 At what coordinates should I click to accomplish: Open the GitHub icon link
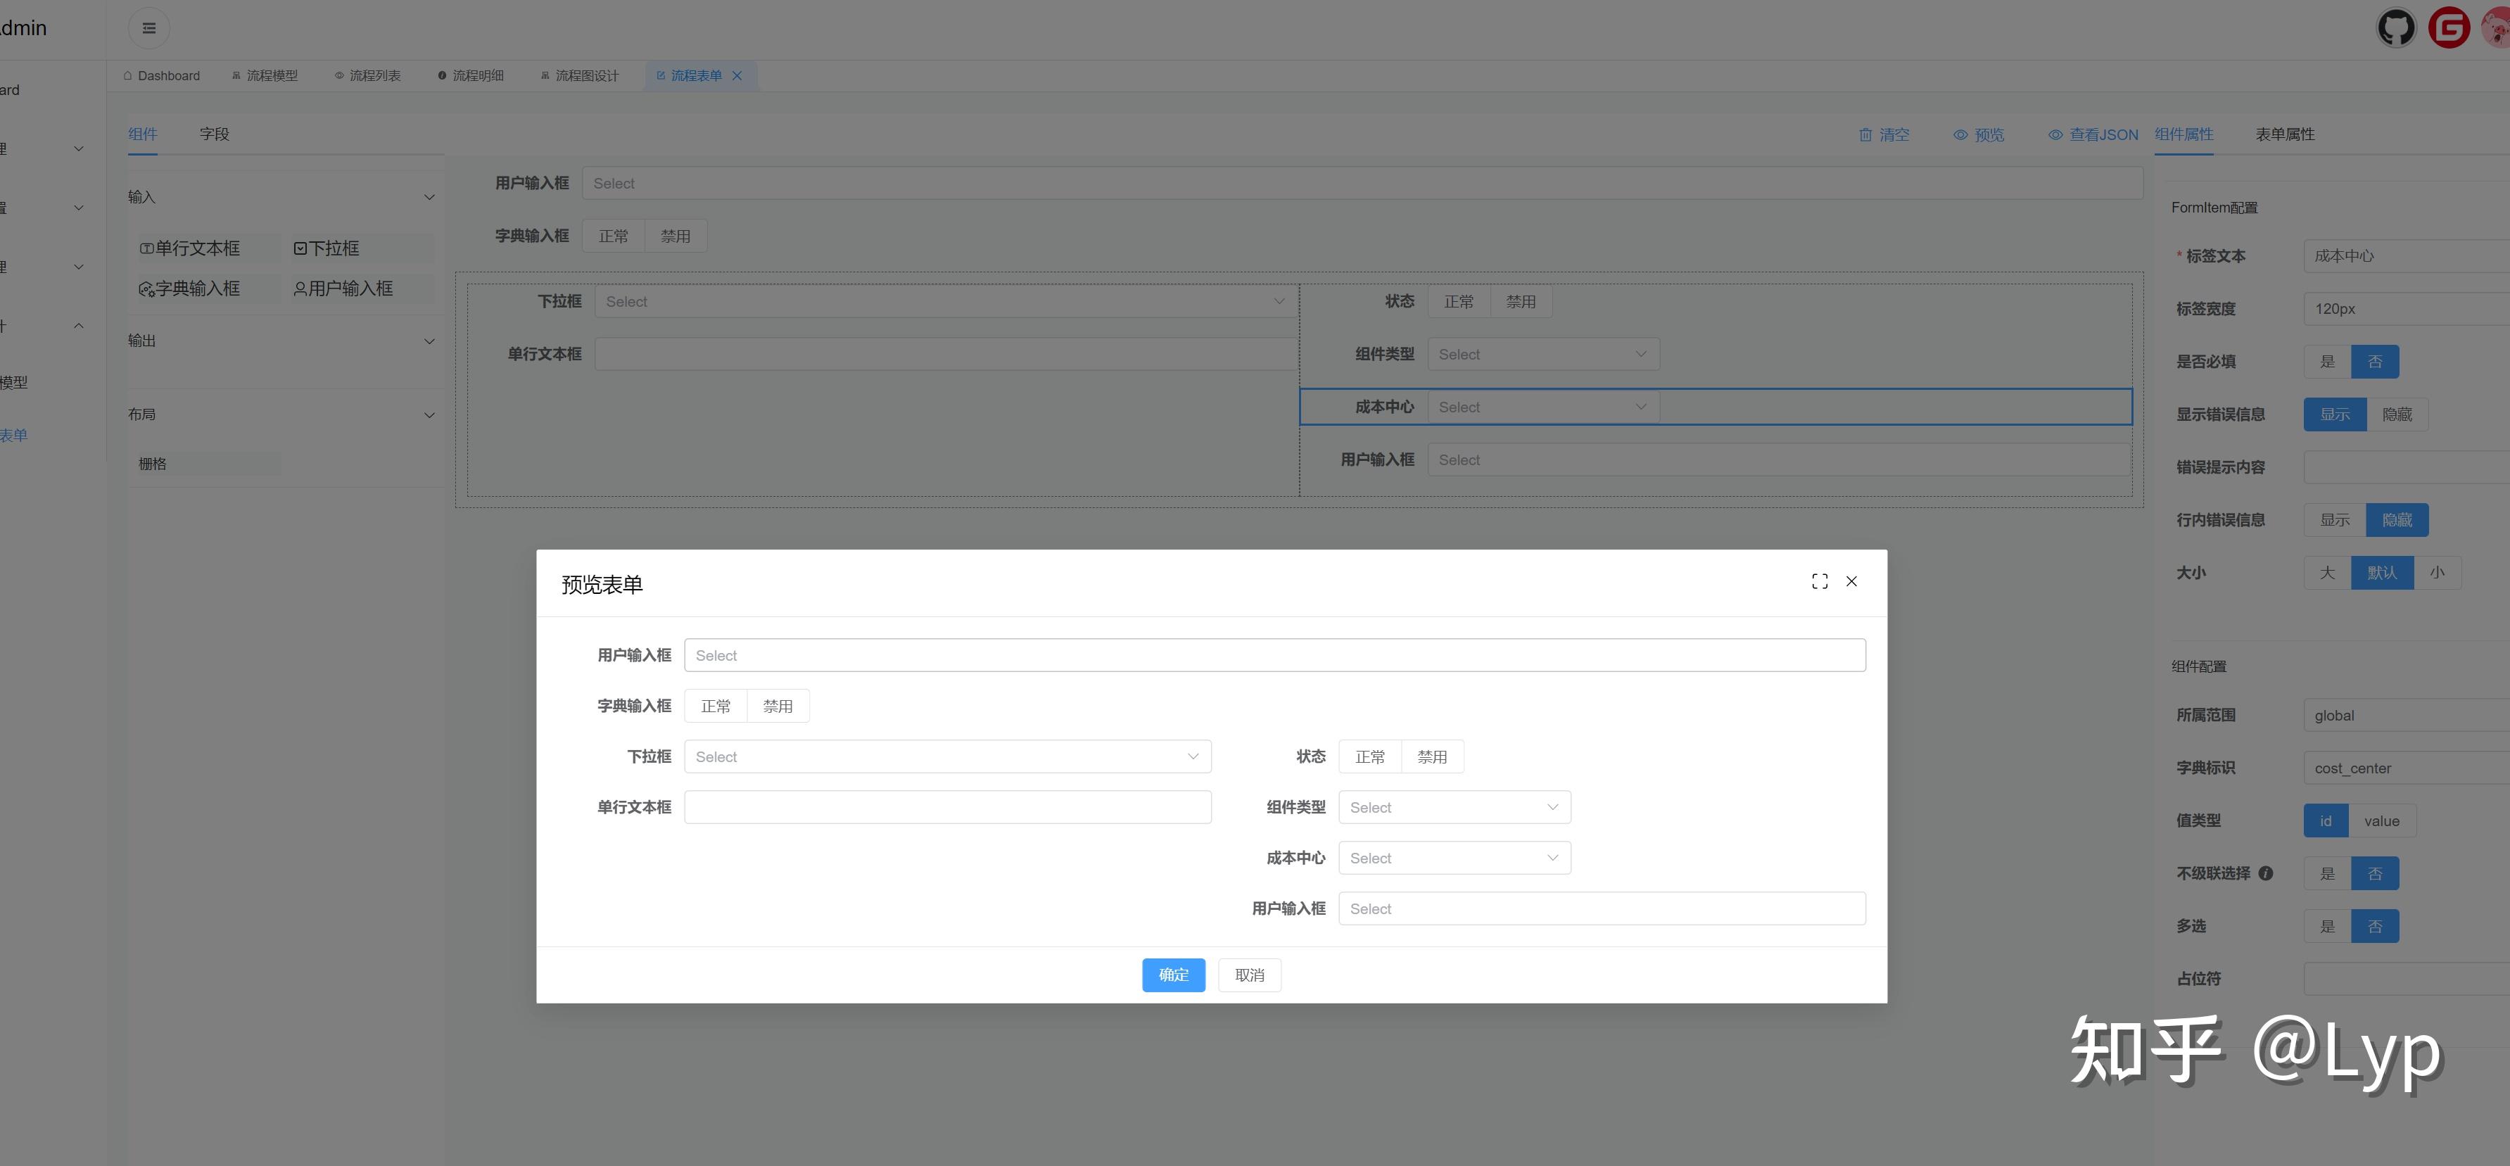tap(2396, 27)
